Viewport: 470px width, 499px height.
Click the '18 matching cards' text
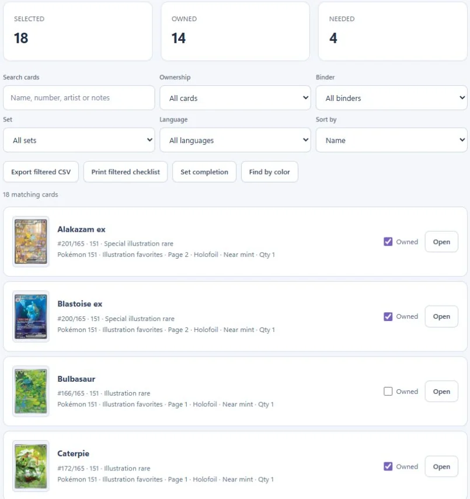point(30,194)
